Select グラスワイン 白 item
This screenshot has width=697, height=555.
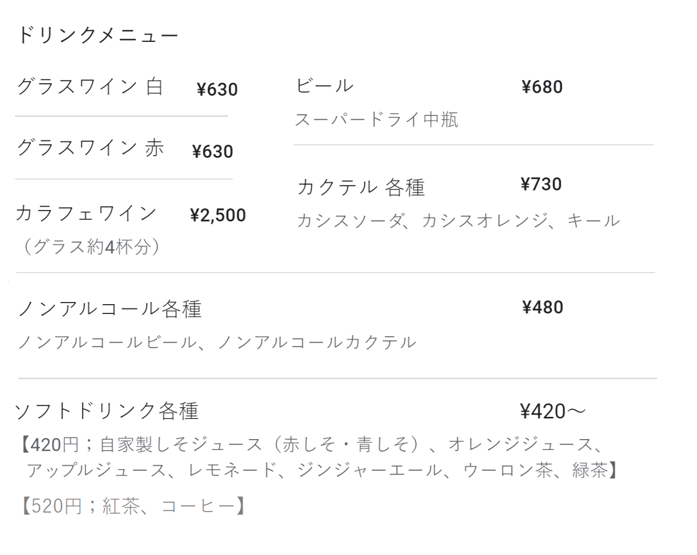pyautogui.click(x=90, y=87)
